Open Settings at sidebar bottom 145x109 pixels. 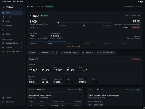pyautogui.click(x=12, y=98)
